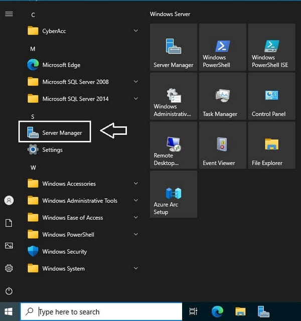Open Settings gear in the sidebar

(x=9, y=268)
